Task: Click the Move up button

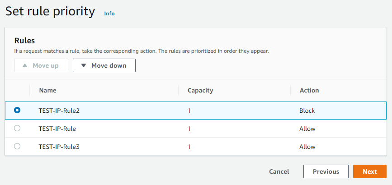Action: point(41,65)
